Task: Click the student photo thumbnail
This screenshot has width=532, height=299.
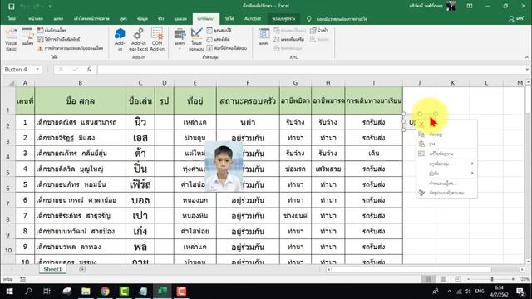Action: click(224, 166)
